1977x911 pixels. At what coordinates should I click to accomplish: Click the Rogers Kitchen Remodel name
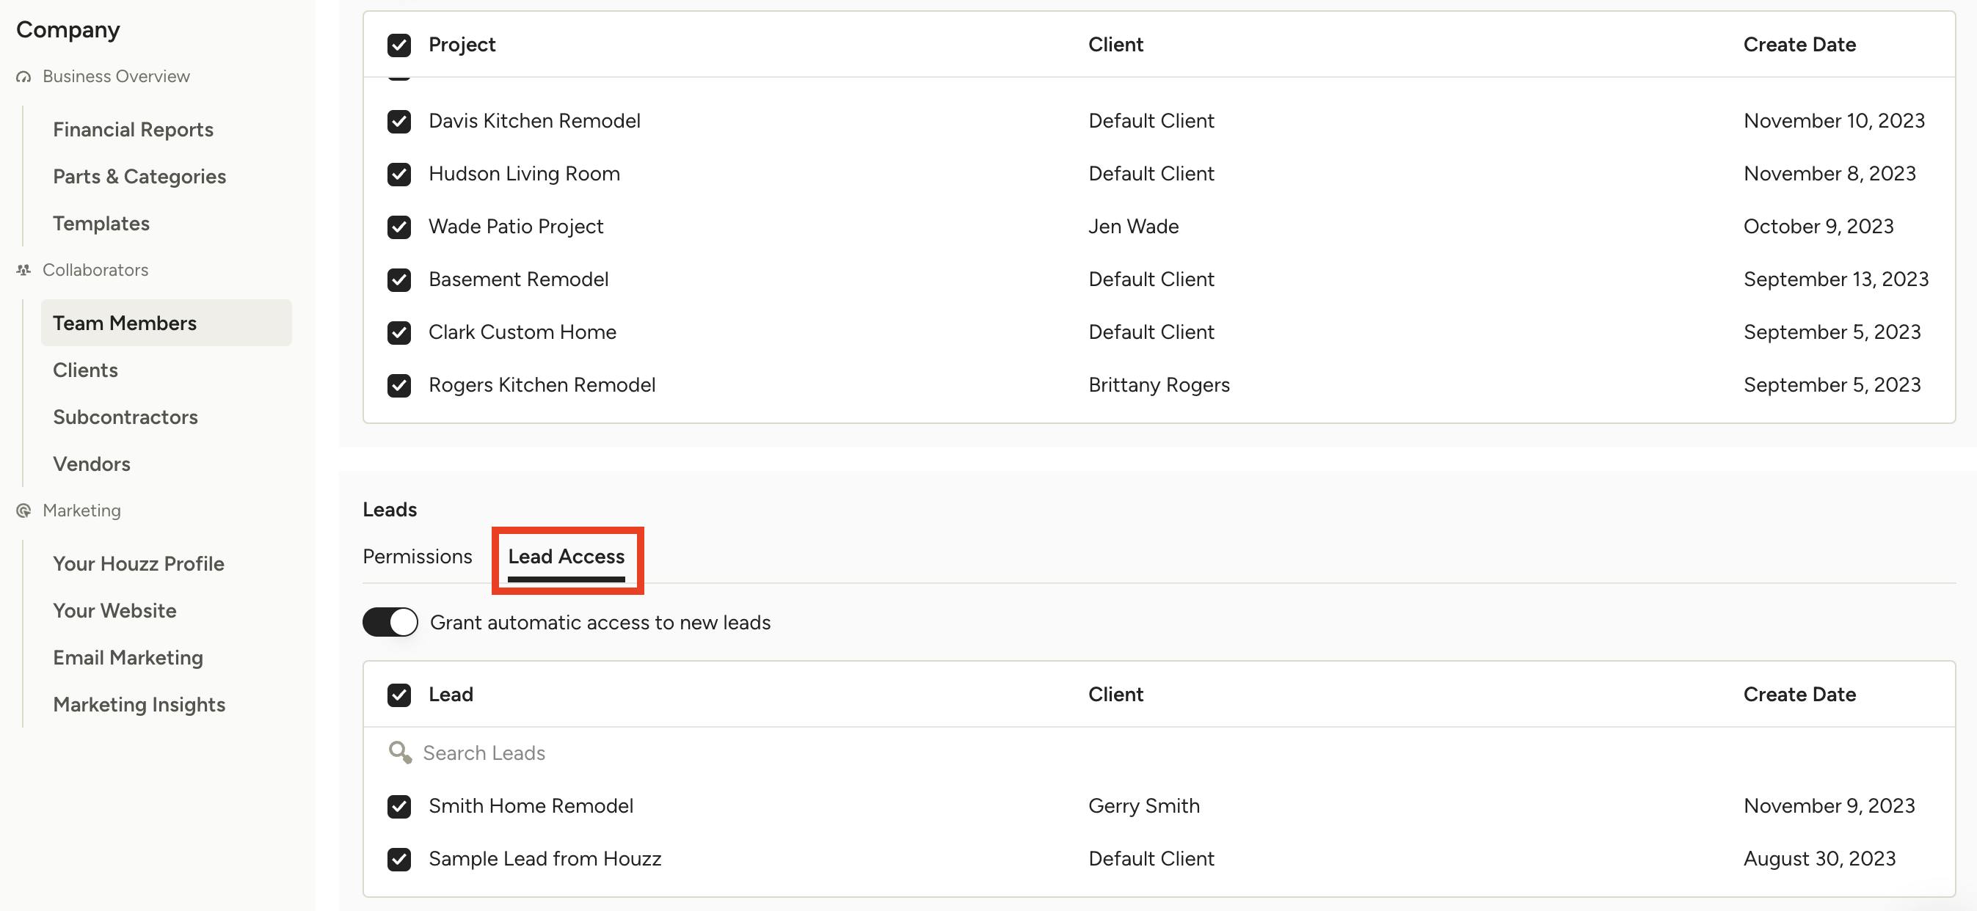point(542,385)
